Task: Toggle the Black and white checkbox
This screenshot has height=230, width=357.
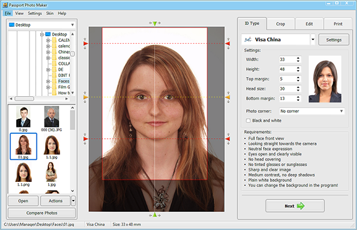Action: (248, 121)
